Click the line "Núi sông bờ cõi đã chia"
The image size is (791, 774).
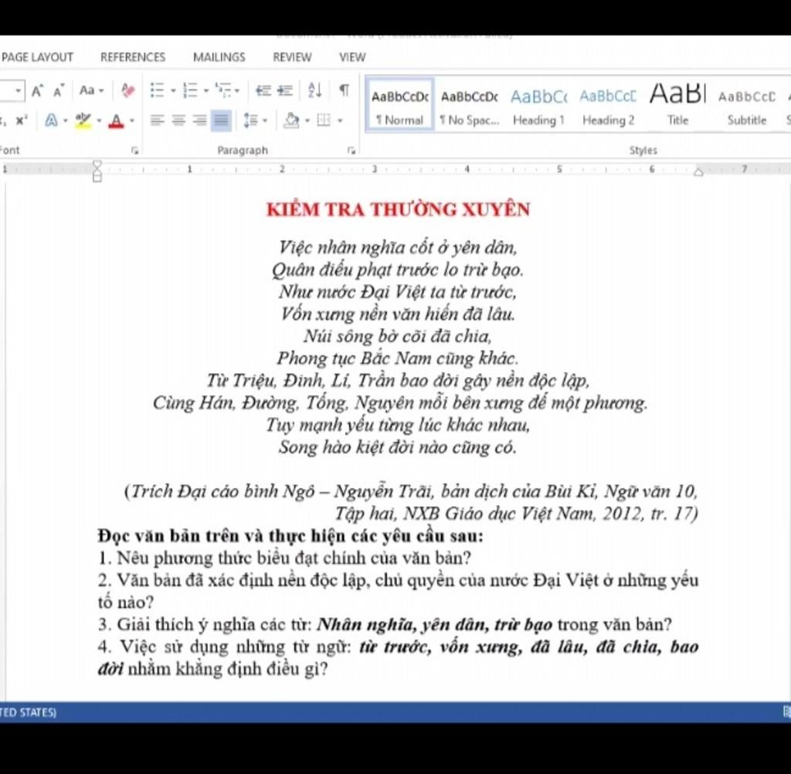coord(398,336)
